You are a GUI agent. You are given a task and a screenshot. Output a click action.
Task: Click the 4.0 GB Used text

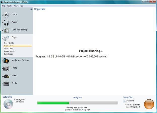pos(19,102)
